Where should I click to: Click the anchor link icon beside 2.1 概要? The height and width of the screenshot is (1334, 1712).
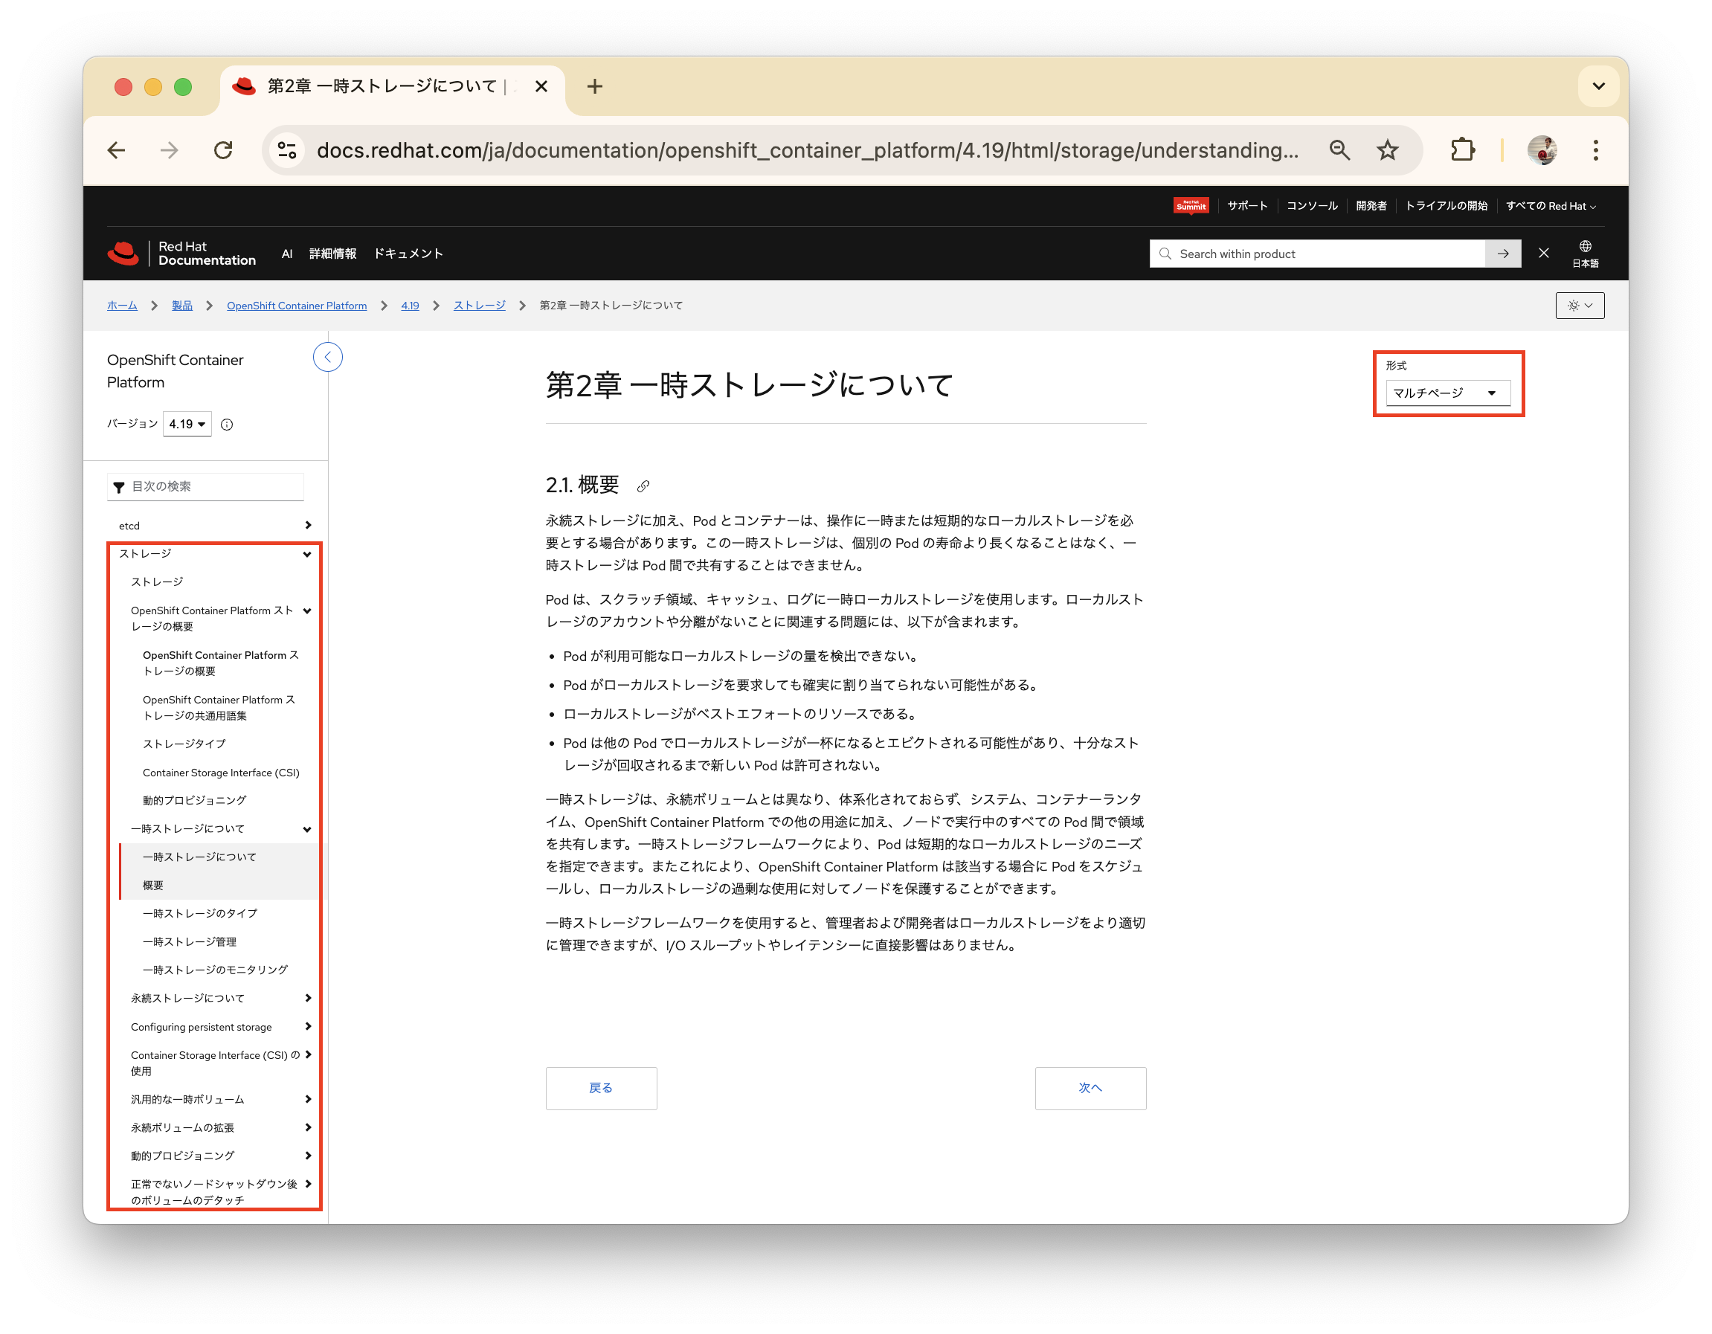pyautogui.click(x=643, y=485)
